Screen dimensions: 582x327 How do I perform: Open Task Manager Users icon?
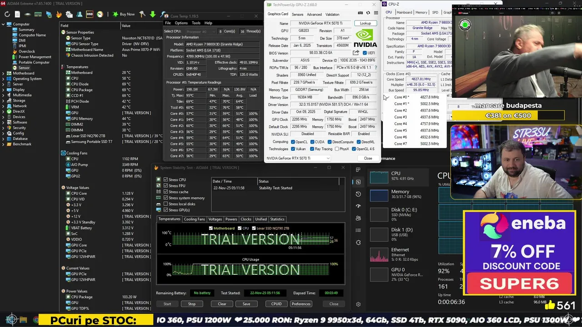pos(358,218)
